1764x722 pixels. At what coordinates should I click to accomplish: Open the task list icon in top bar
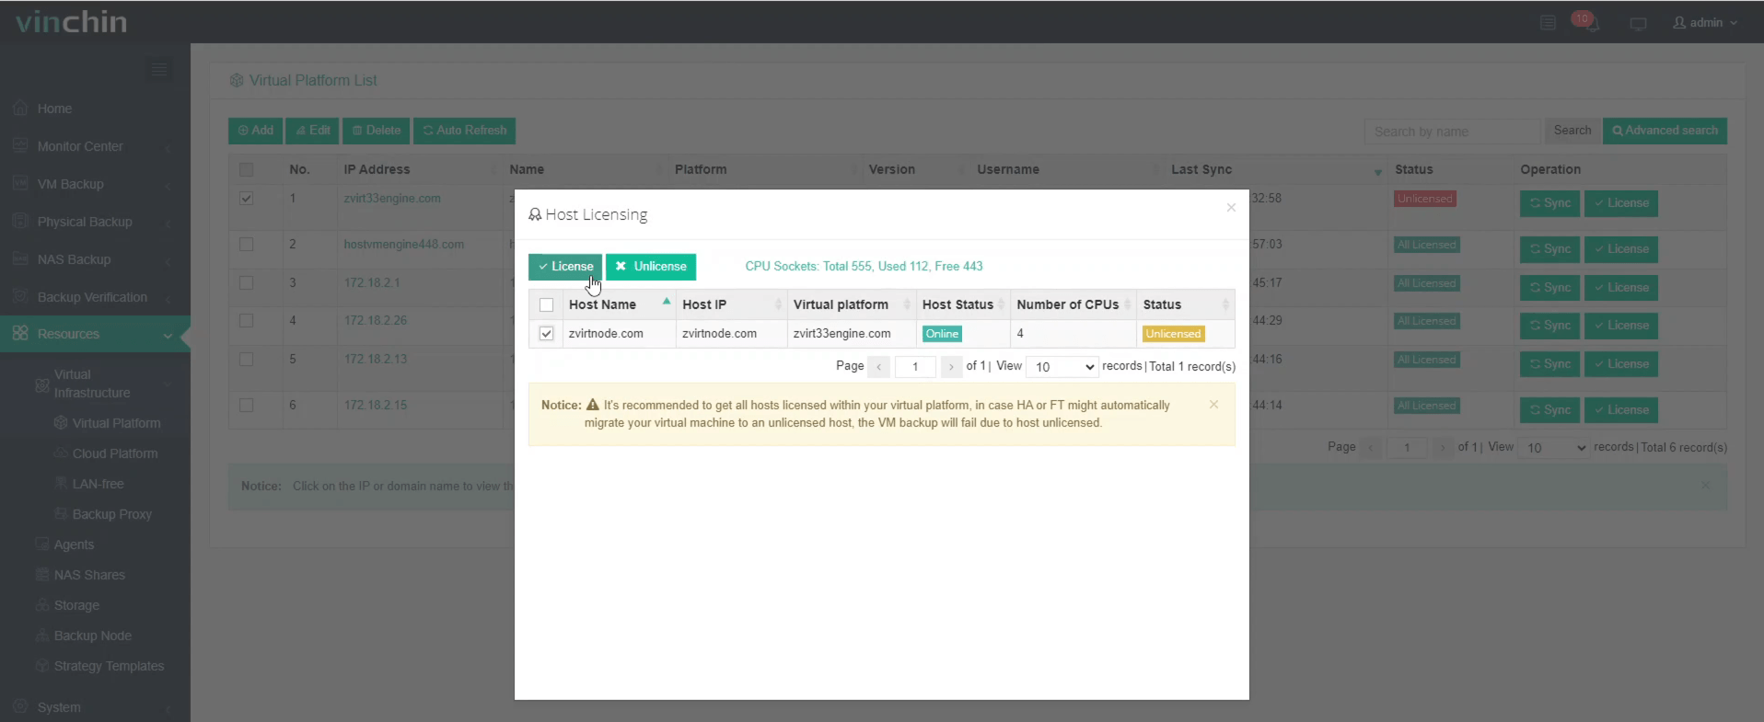[1548, 23]
